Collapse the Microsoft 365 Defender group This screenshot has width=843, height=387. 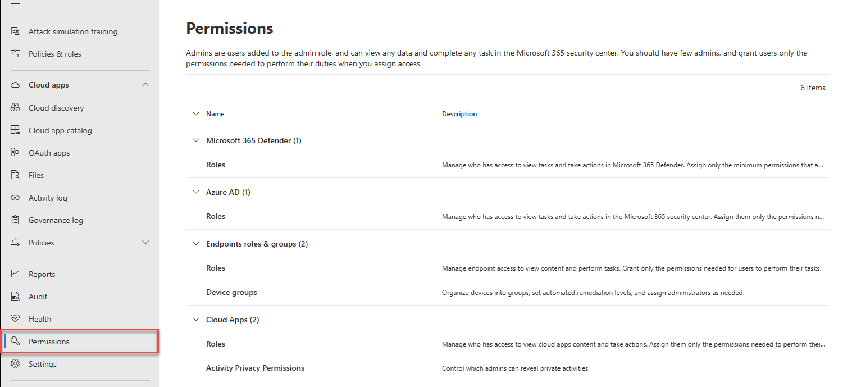(x=196, y=140)
